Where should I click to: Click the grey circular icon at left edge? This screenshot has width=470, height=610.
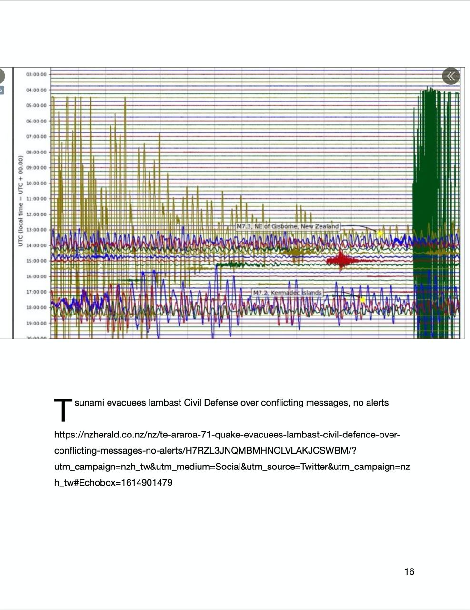(x=1, y=76)
